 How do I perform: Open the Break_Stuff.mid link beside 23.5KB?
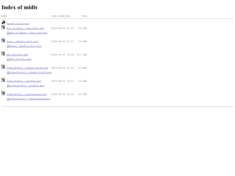pos(27,68)
